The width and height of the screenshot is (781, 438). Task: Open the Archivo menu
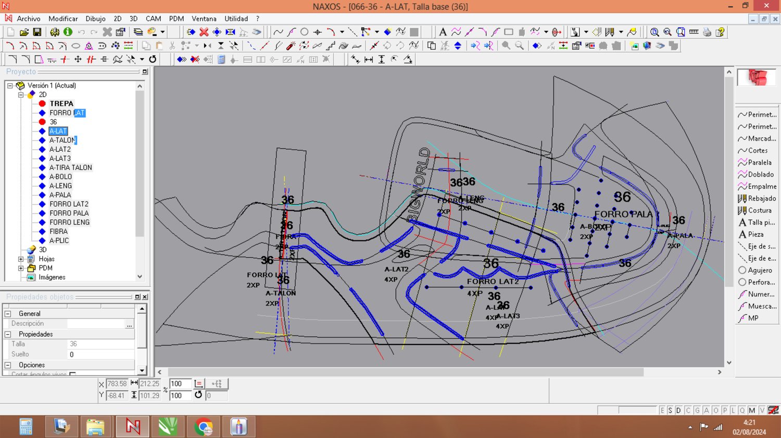coord(29,19)
